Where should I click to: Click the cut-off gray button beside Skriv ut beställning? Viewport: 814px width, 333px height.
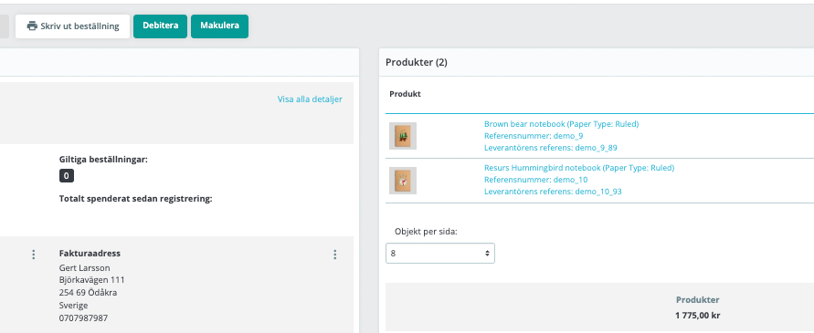pyautogui.click(x=5, y=26)
